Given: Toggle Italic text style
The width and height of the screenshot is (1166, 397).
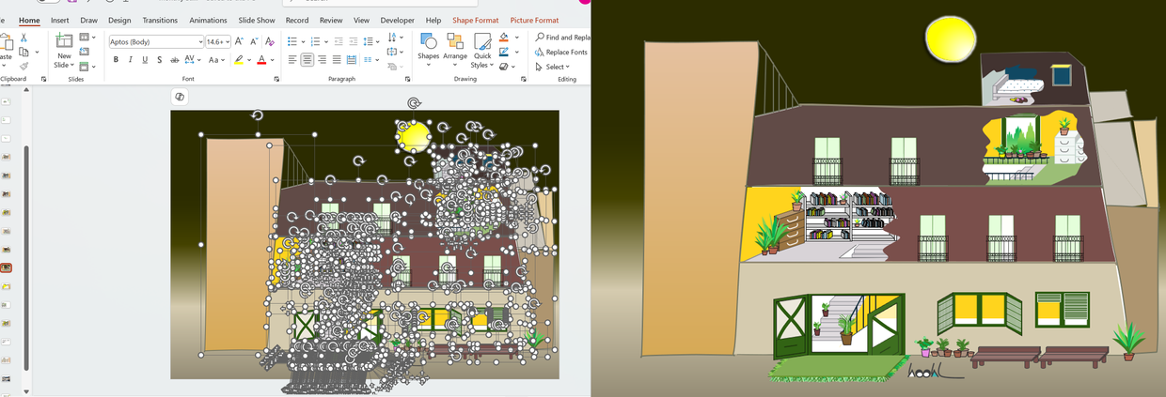Looking at the screenshot, I should pos(130,60).
